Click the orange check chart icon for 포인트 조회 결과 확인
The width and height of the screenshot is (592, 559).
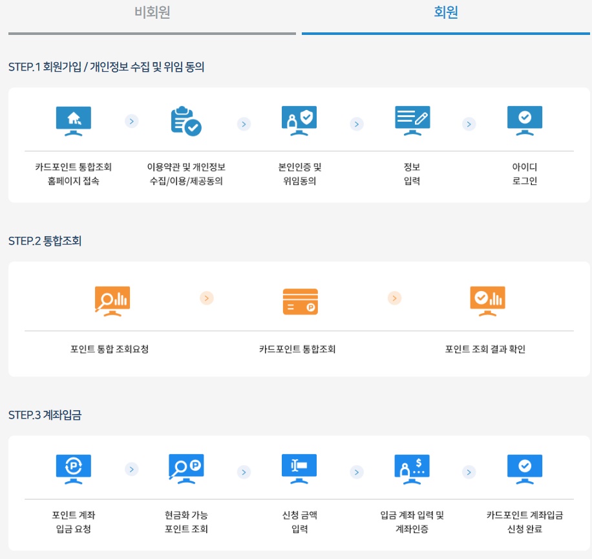[x=488, y=301]
